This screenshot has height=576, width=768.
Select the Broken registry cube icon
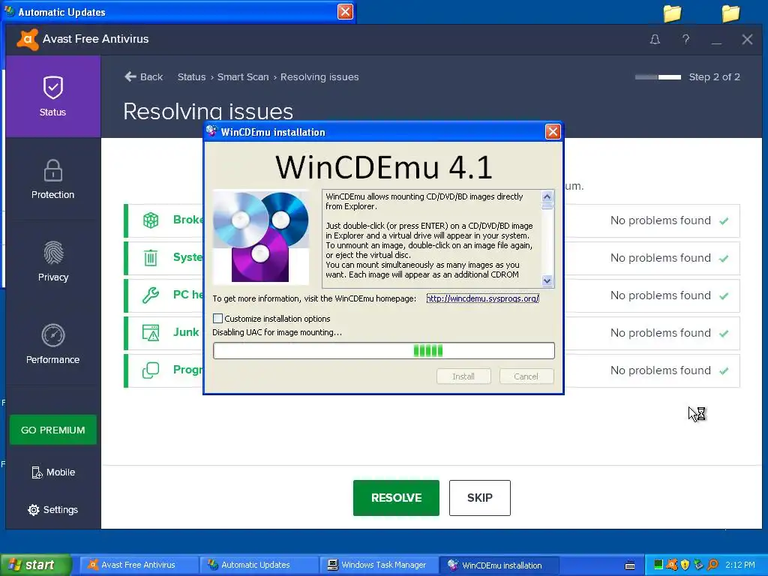click(x=151, y=220)
